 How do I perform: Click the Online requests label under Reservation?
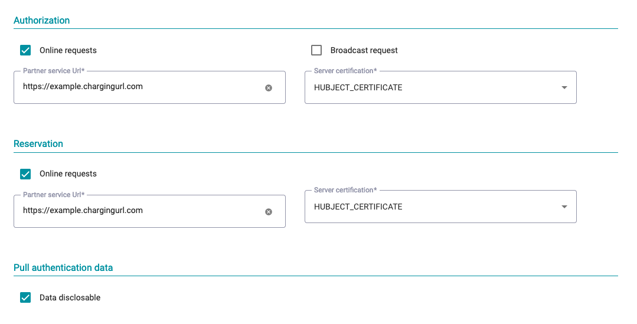[68, 174]
